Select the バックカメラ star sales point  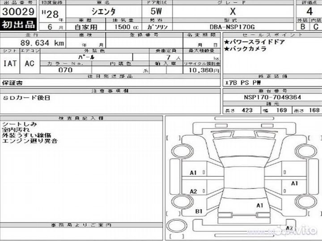[x=246, y=49]
